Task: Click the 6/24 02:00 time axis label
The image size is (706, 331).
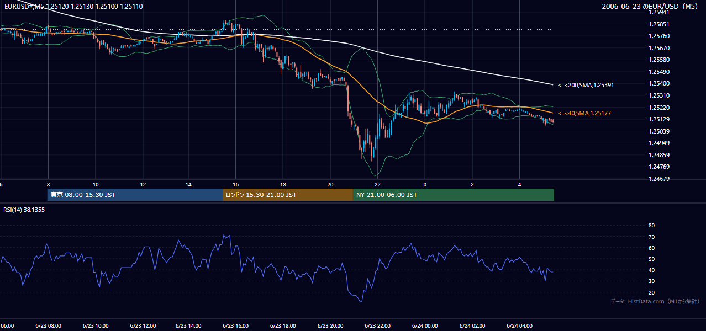Action: coord(472,326)
